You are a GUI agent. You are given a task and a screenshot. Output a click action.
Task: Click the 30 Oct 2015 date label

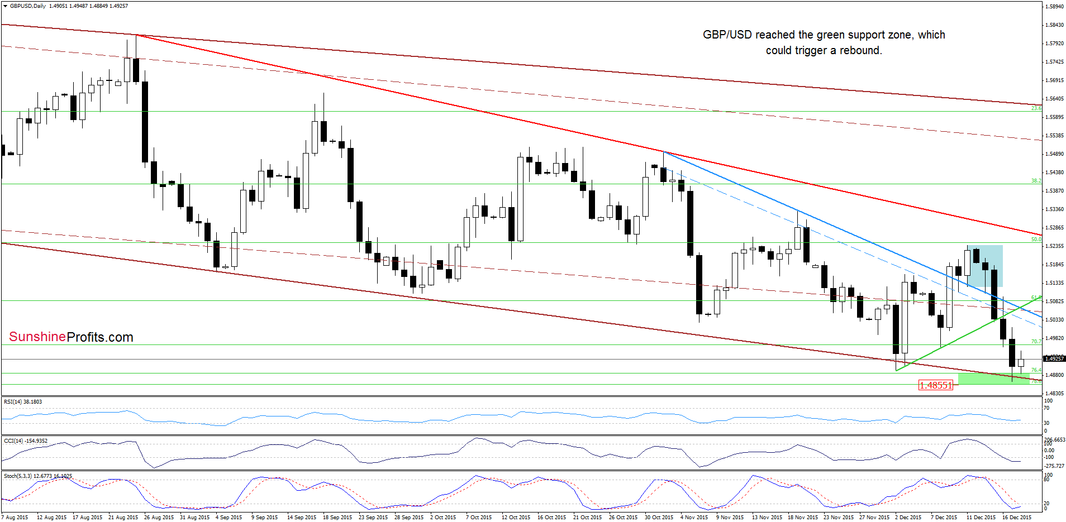point(659,518)
